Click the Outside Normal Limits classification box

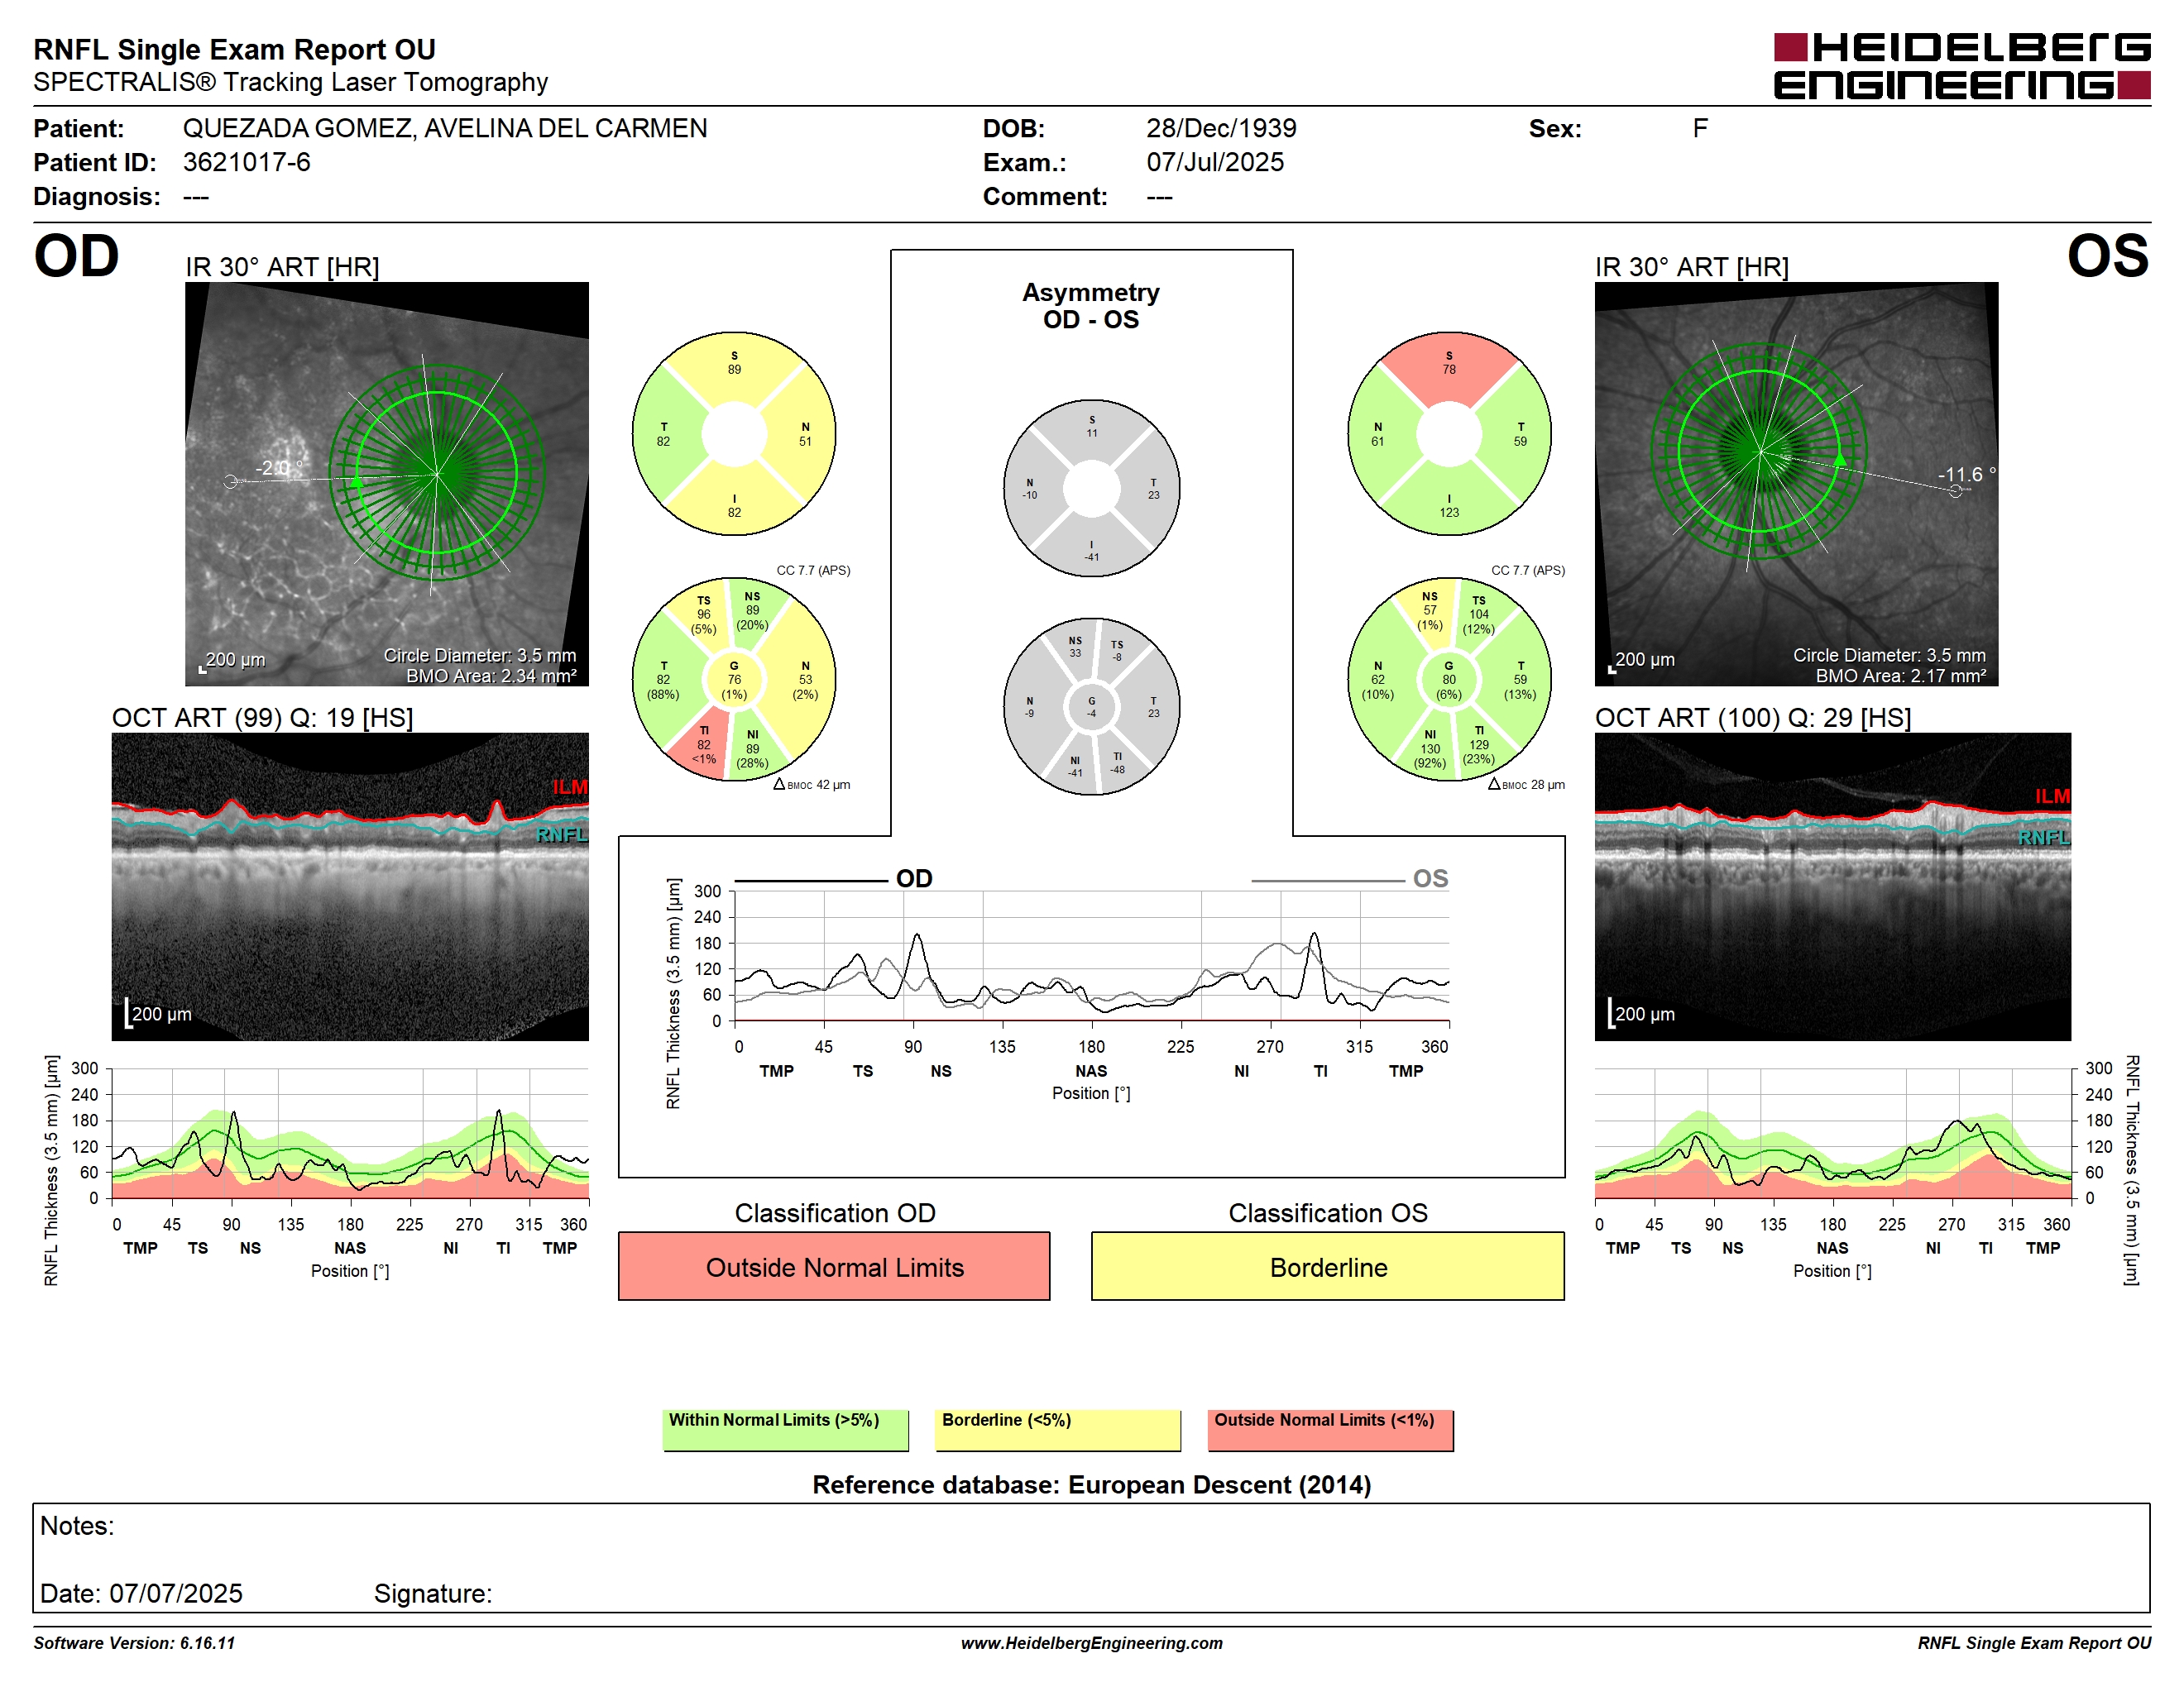point(834,1266)
